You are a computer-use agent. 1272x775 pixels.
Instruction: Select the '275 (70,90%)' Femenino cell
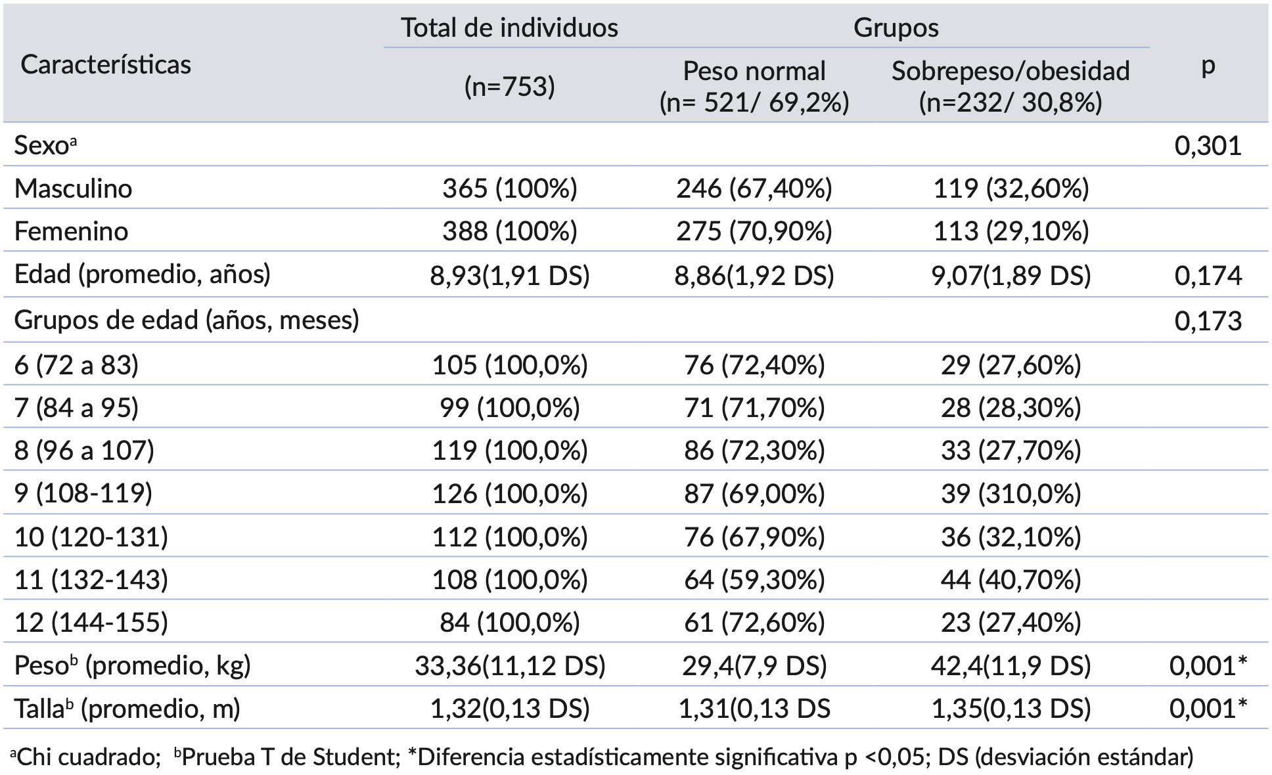[754, 231]
